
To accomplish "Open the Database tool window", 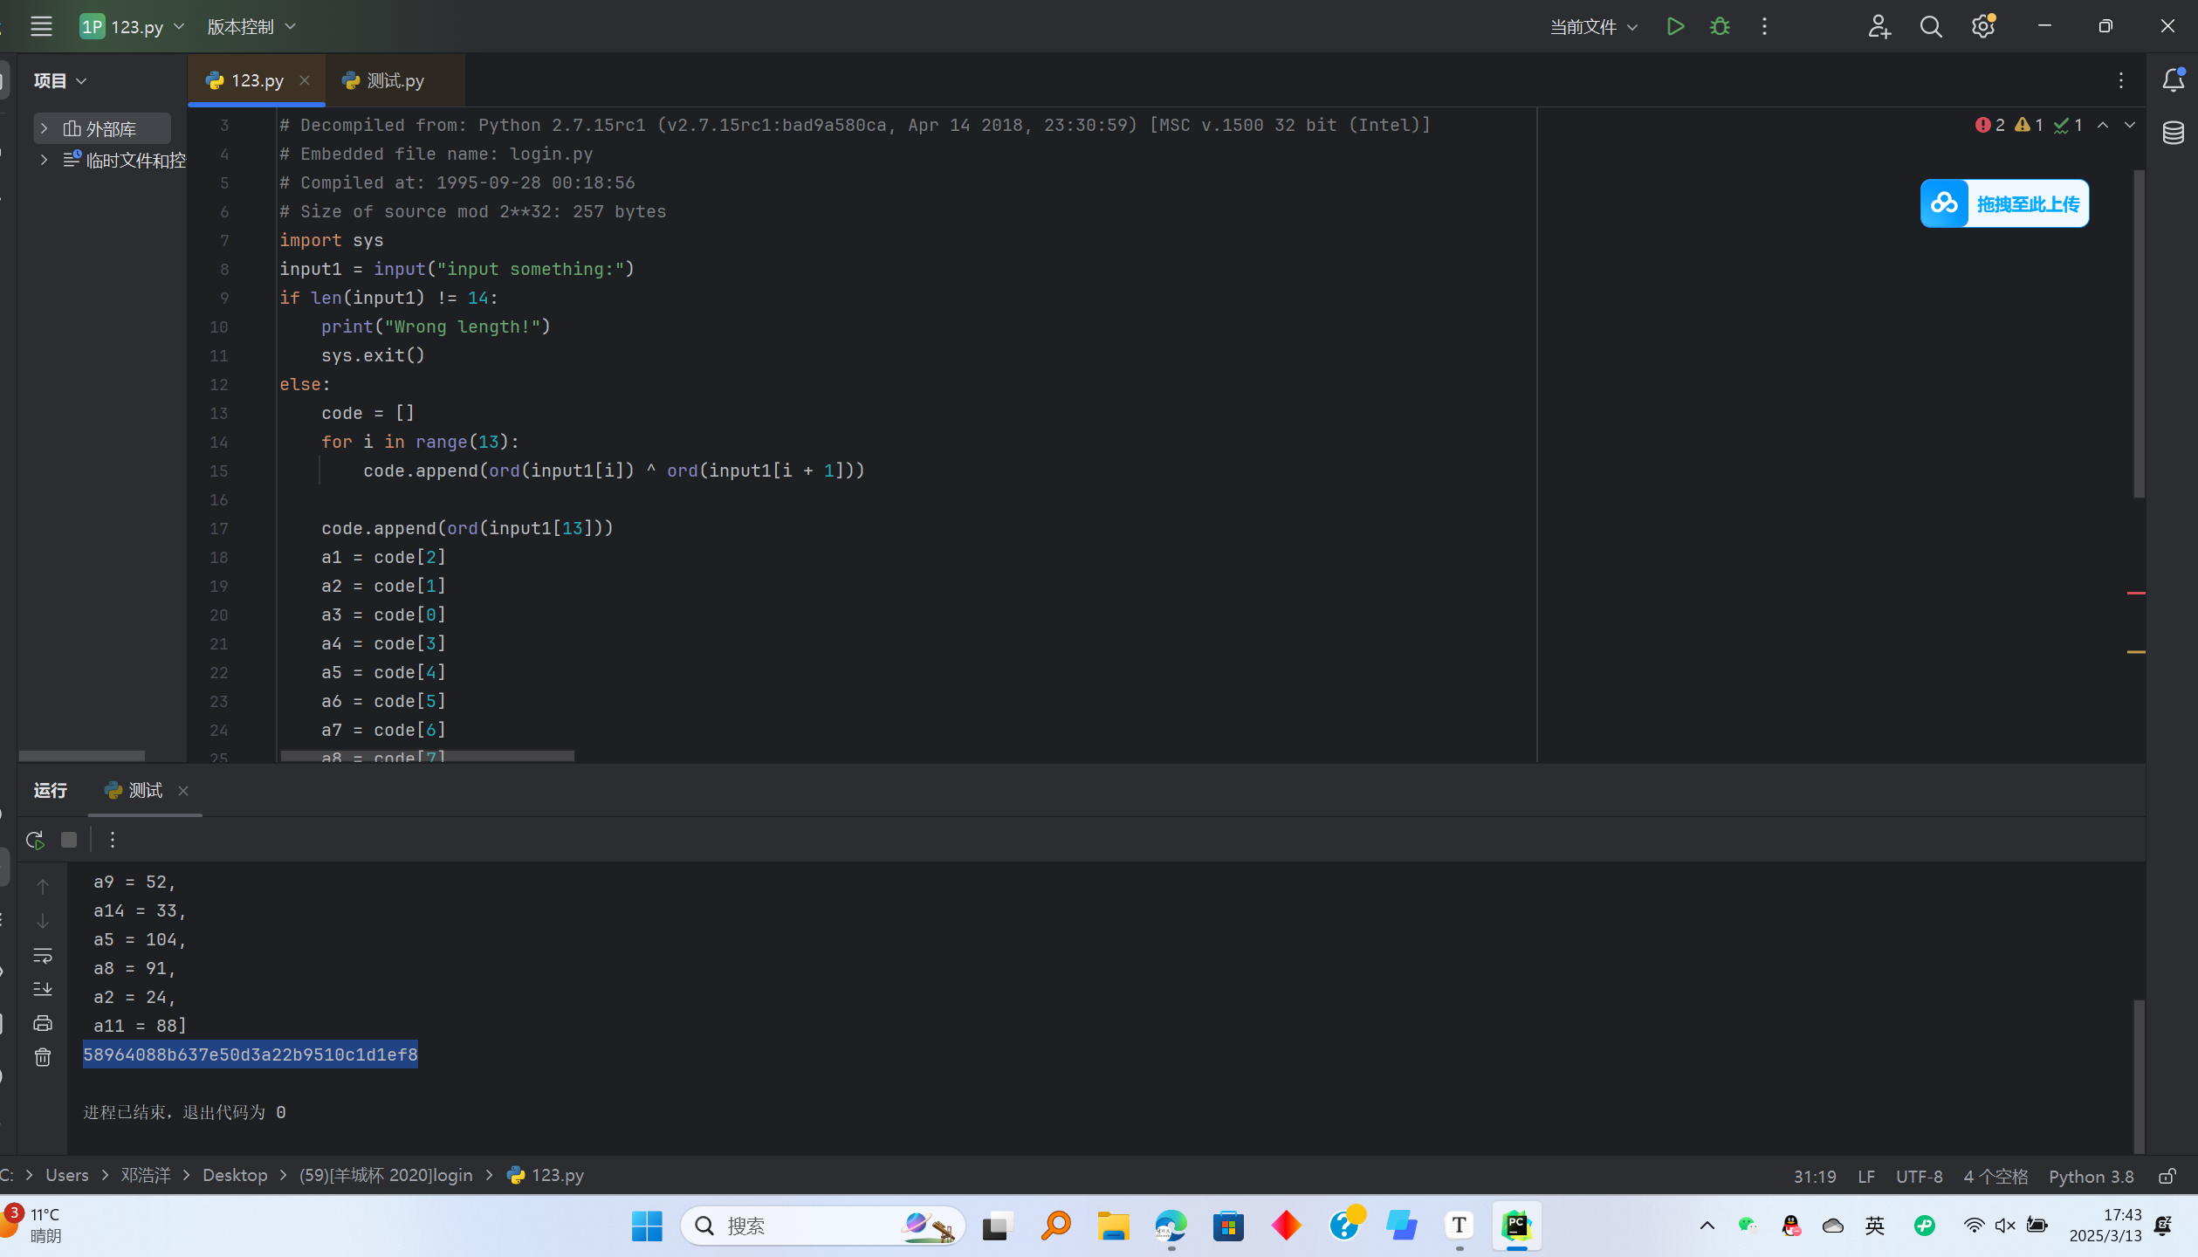I will click(2173, 133).
